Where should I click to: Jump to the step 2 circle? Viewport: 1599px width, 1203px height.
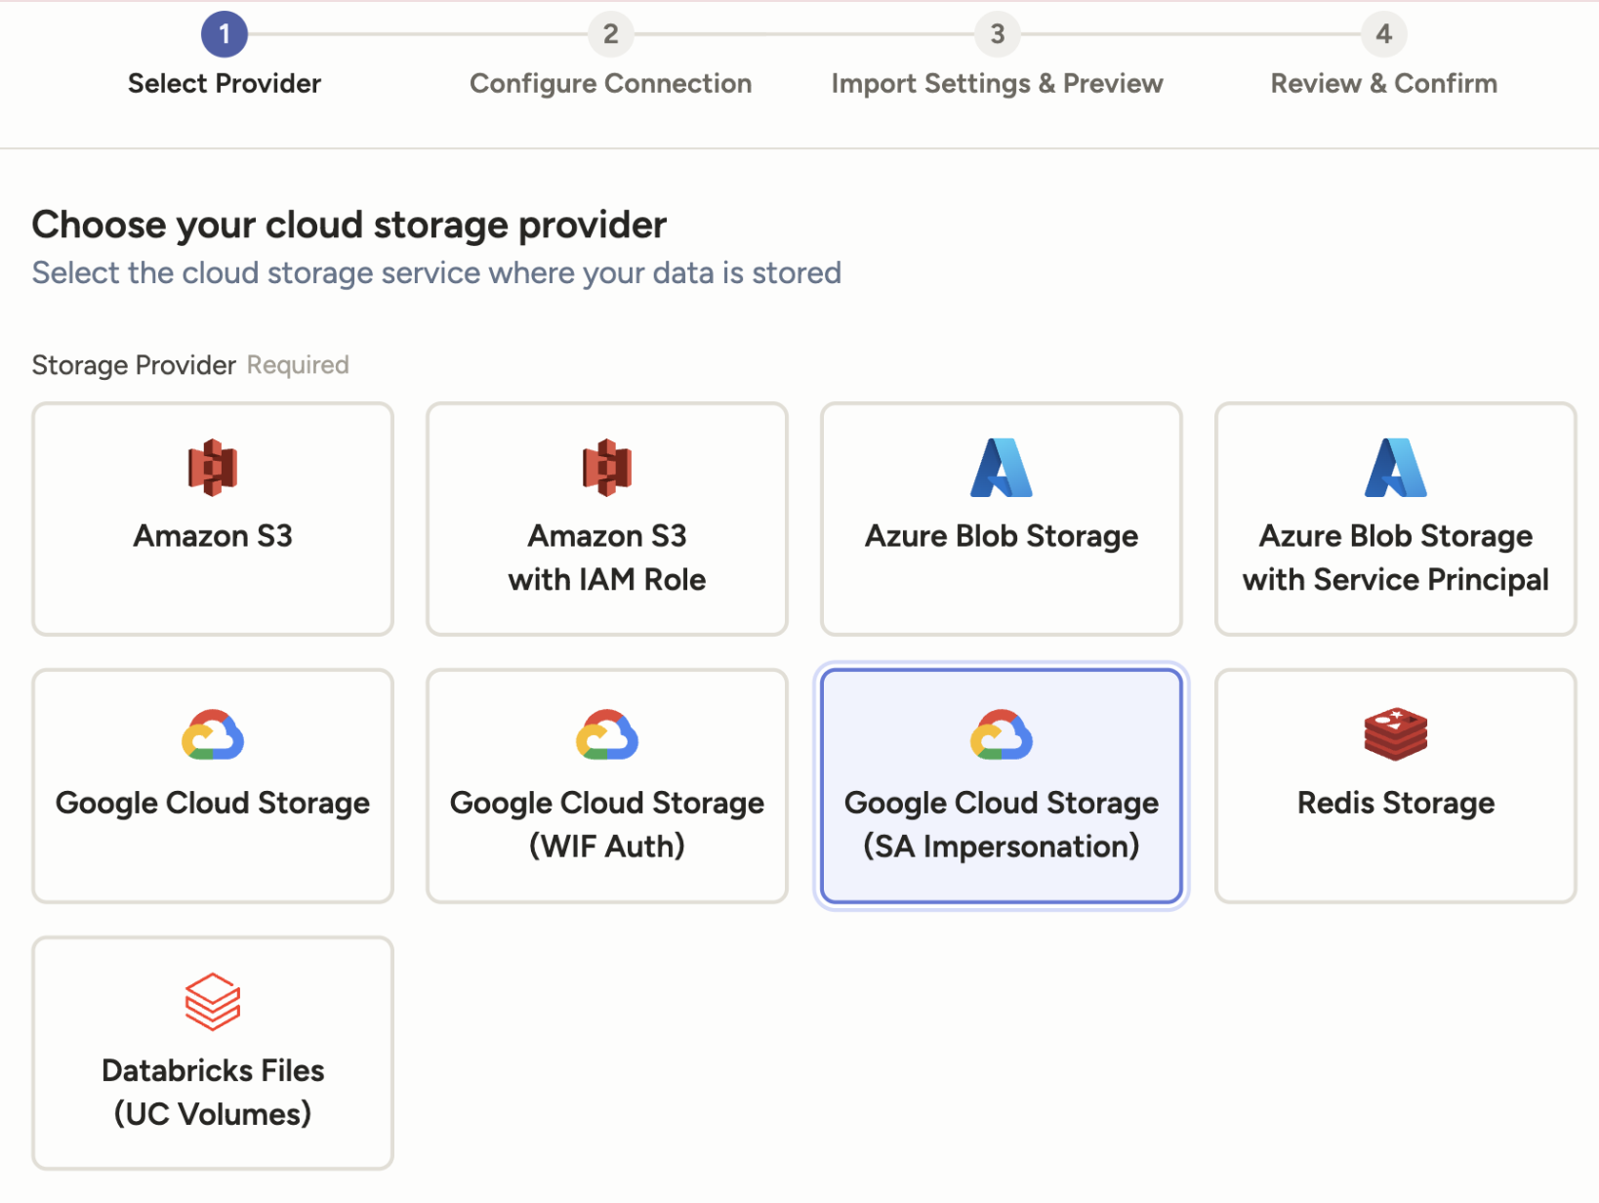click(611, 34)
